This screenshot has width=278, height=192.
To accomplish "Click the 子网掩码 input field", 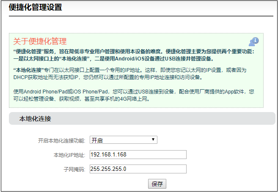I will pyautogui.click(x=138, y=169).
